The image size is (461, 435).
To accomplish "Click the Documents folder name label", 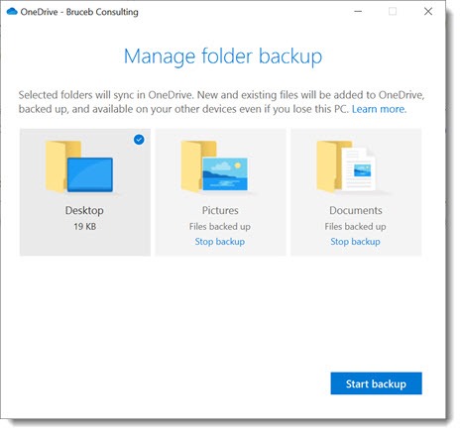I will 356,210.
